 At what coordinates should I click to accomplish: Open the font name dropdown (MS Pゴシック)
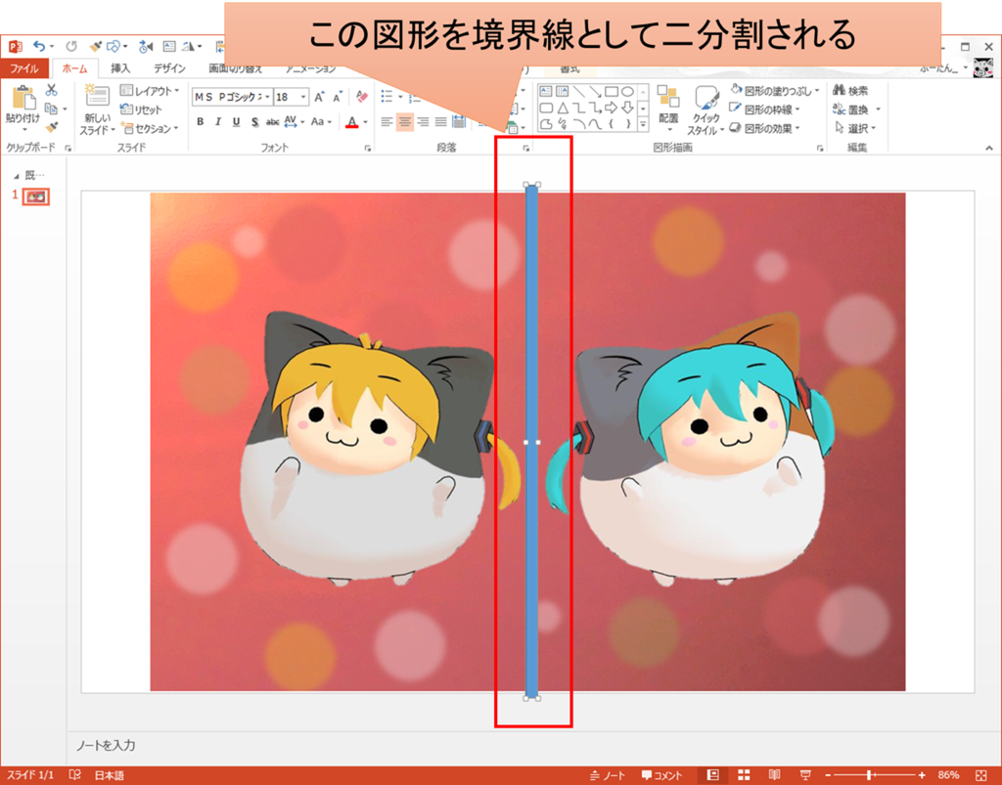pos(268,97)
